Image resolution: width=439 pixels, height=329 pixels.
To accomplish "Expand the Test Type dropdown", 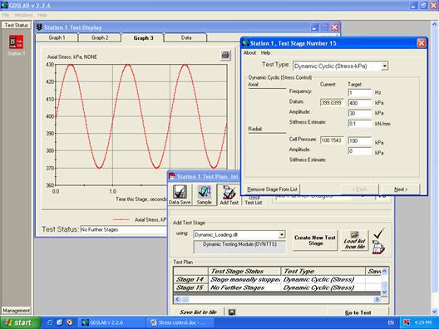I will pyautogui.click(x=385, y=66).
